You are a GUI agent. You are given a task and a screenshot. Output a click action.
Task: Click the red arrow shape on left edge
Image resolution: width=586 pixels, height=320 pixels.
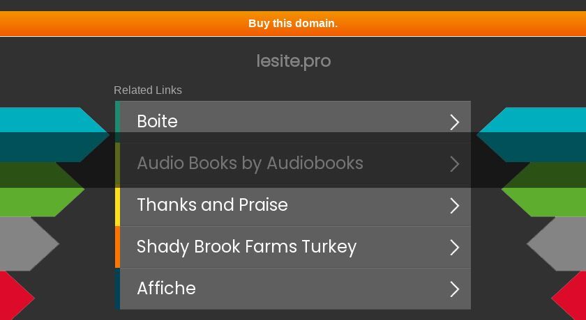pos(15,296)
